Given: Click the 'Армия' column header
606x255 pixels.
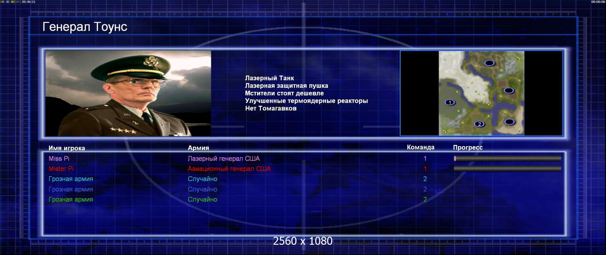Looking at the screenshot, I should pos(199,148).
